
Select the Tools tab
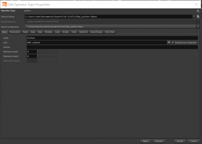tap(74, 32)
